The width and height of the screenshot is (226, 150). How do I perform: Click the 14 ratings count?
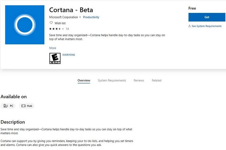pyautogui.click(x=67, y=29)
